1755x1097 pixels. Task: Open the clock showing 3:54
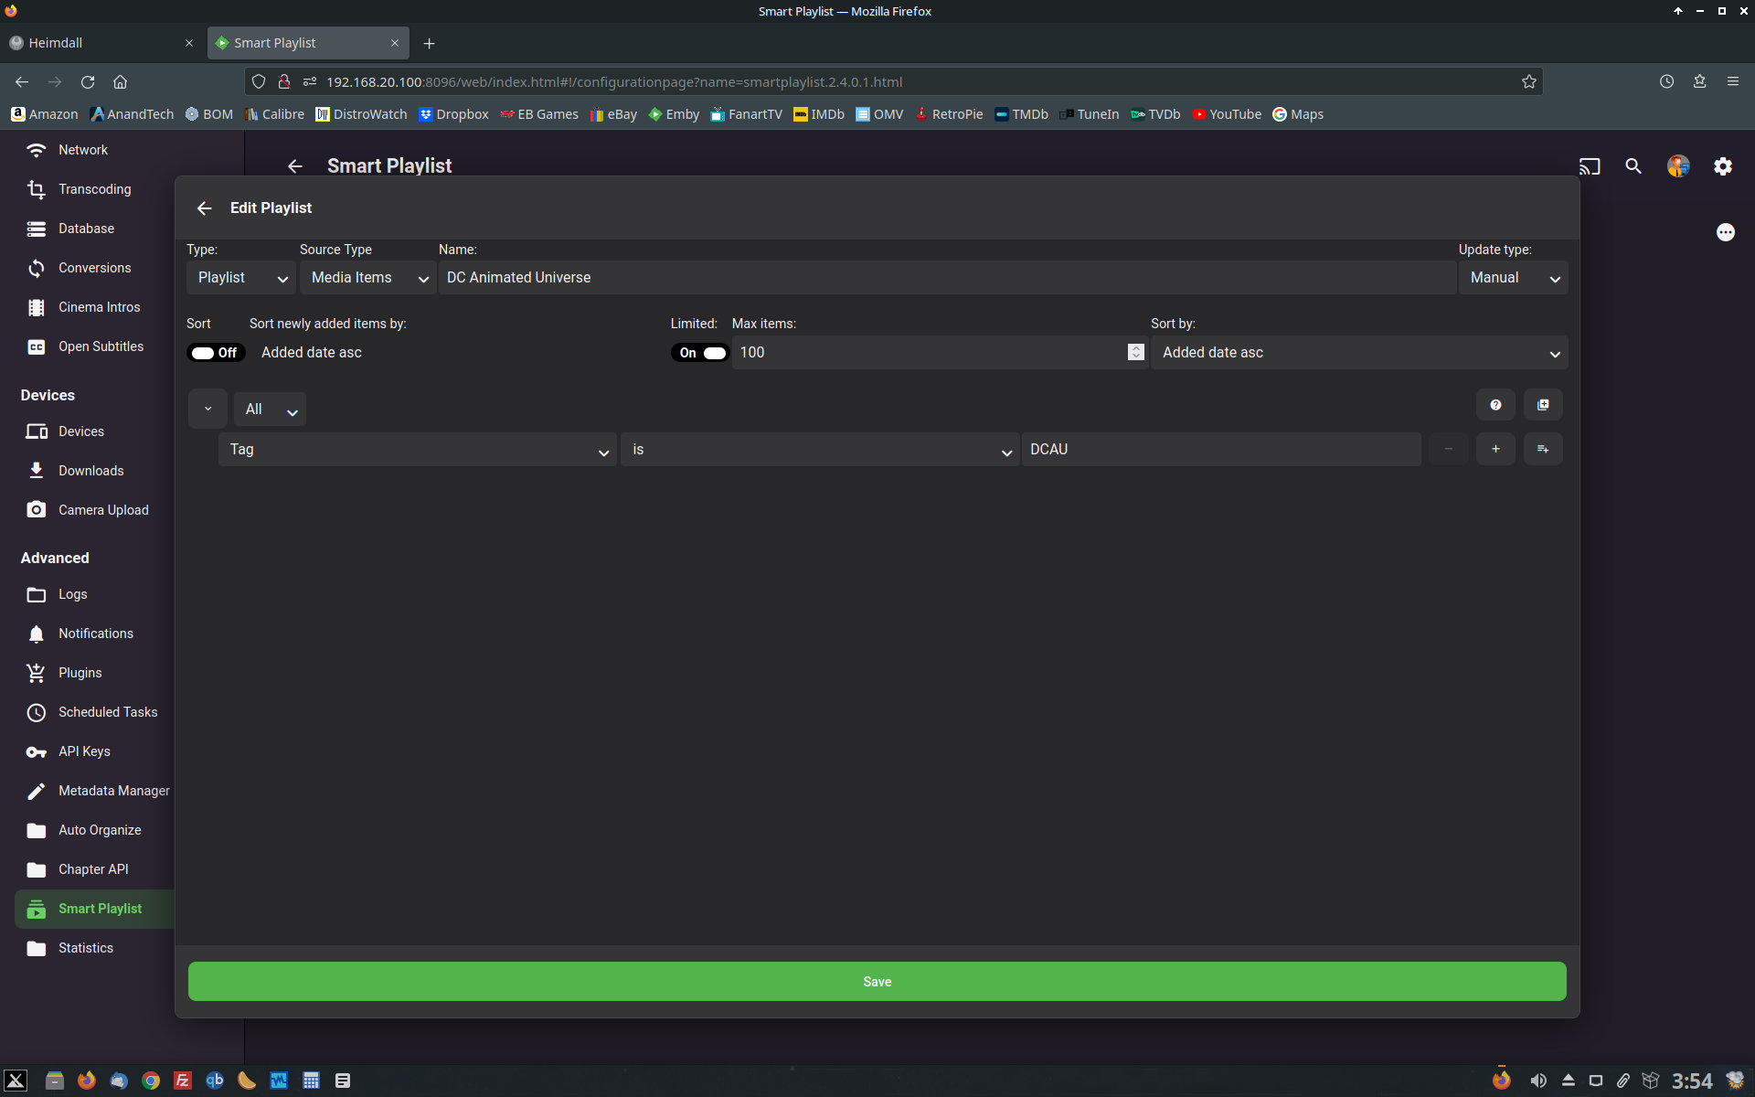1692,1081
